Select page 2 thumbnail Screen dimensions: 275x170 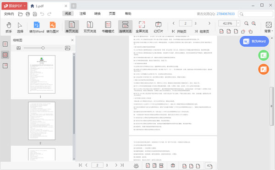pyautogui.click(x=42, y=121)
